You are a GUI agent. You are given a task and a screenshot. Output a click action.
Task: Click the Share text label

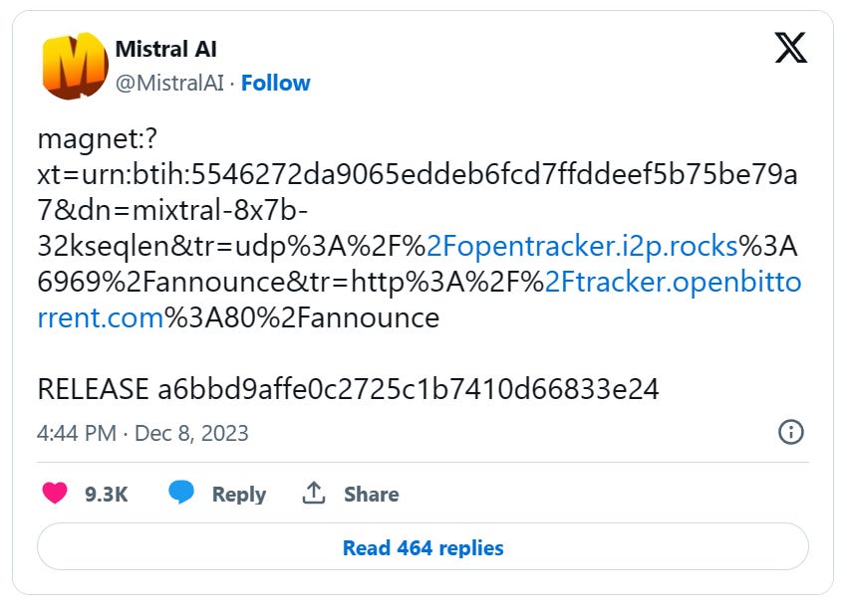372,495
